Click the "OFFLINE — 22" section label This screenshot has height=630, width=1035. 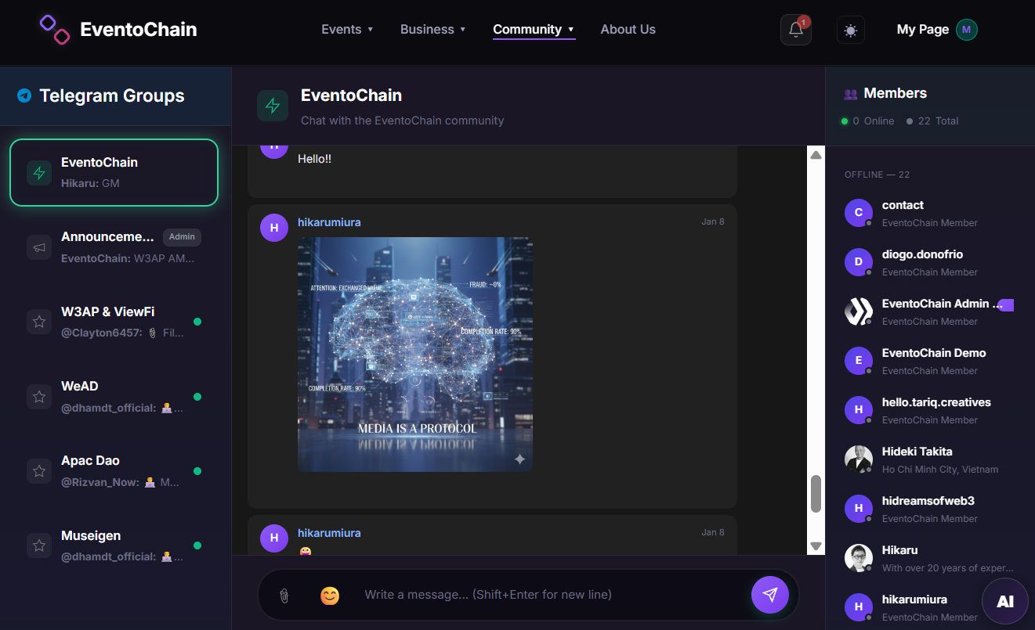[877, 175]
